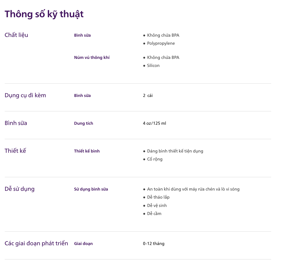Select the '4 oz/125 ml' capacity value
290x260 pixels.
pos(154,123)
